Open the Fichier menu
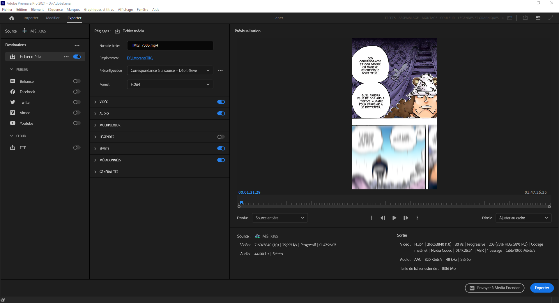 click(x=7, y=10)
